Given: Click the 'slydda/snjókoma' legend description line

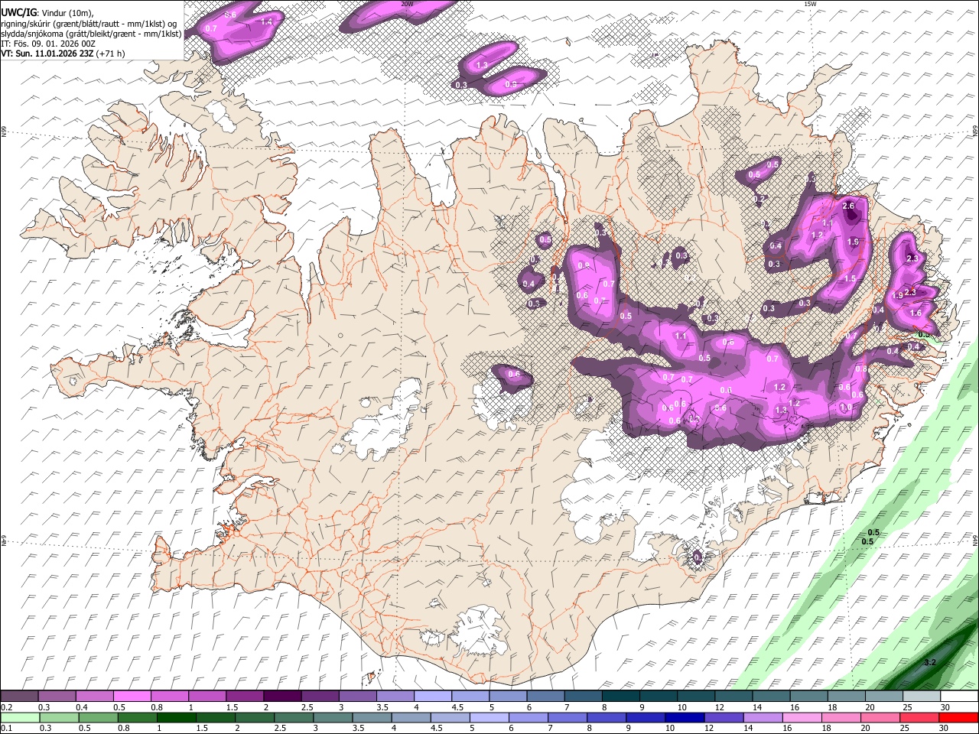Looking at the screenshot, I should 91,34.
